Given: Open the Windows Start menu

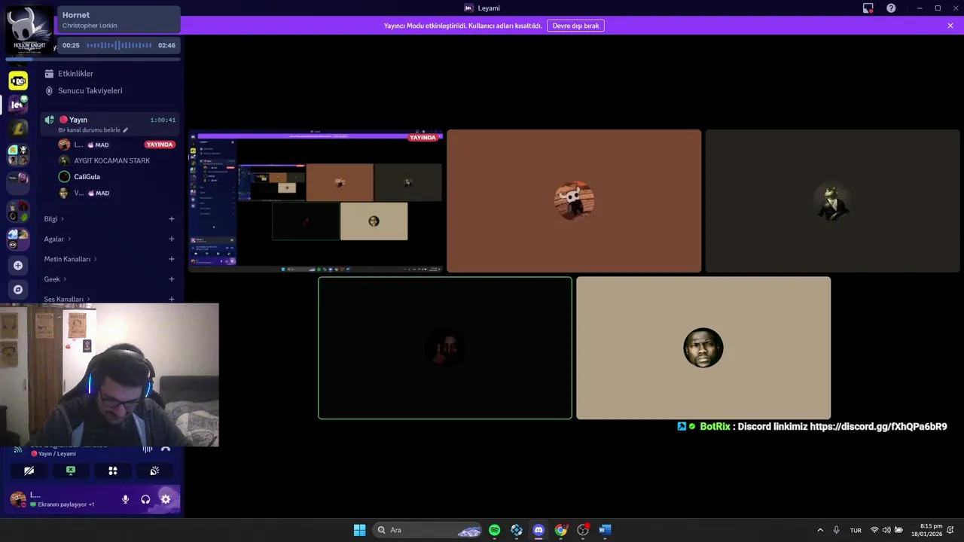Looking at the screenshot, I should pos(359,530).
